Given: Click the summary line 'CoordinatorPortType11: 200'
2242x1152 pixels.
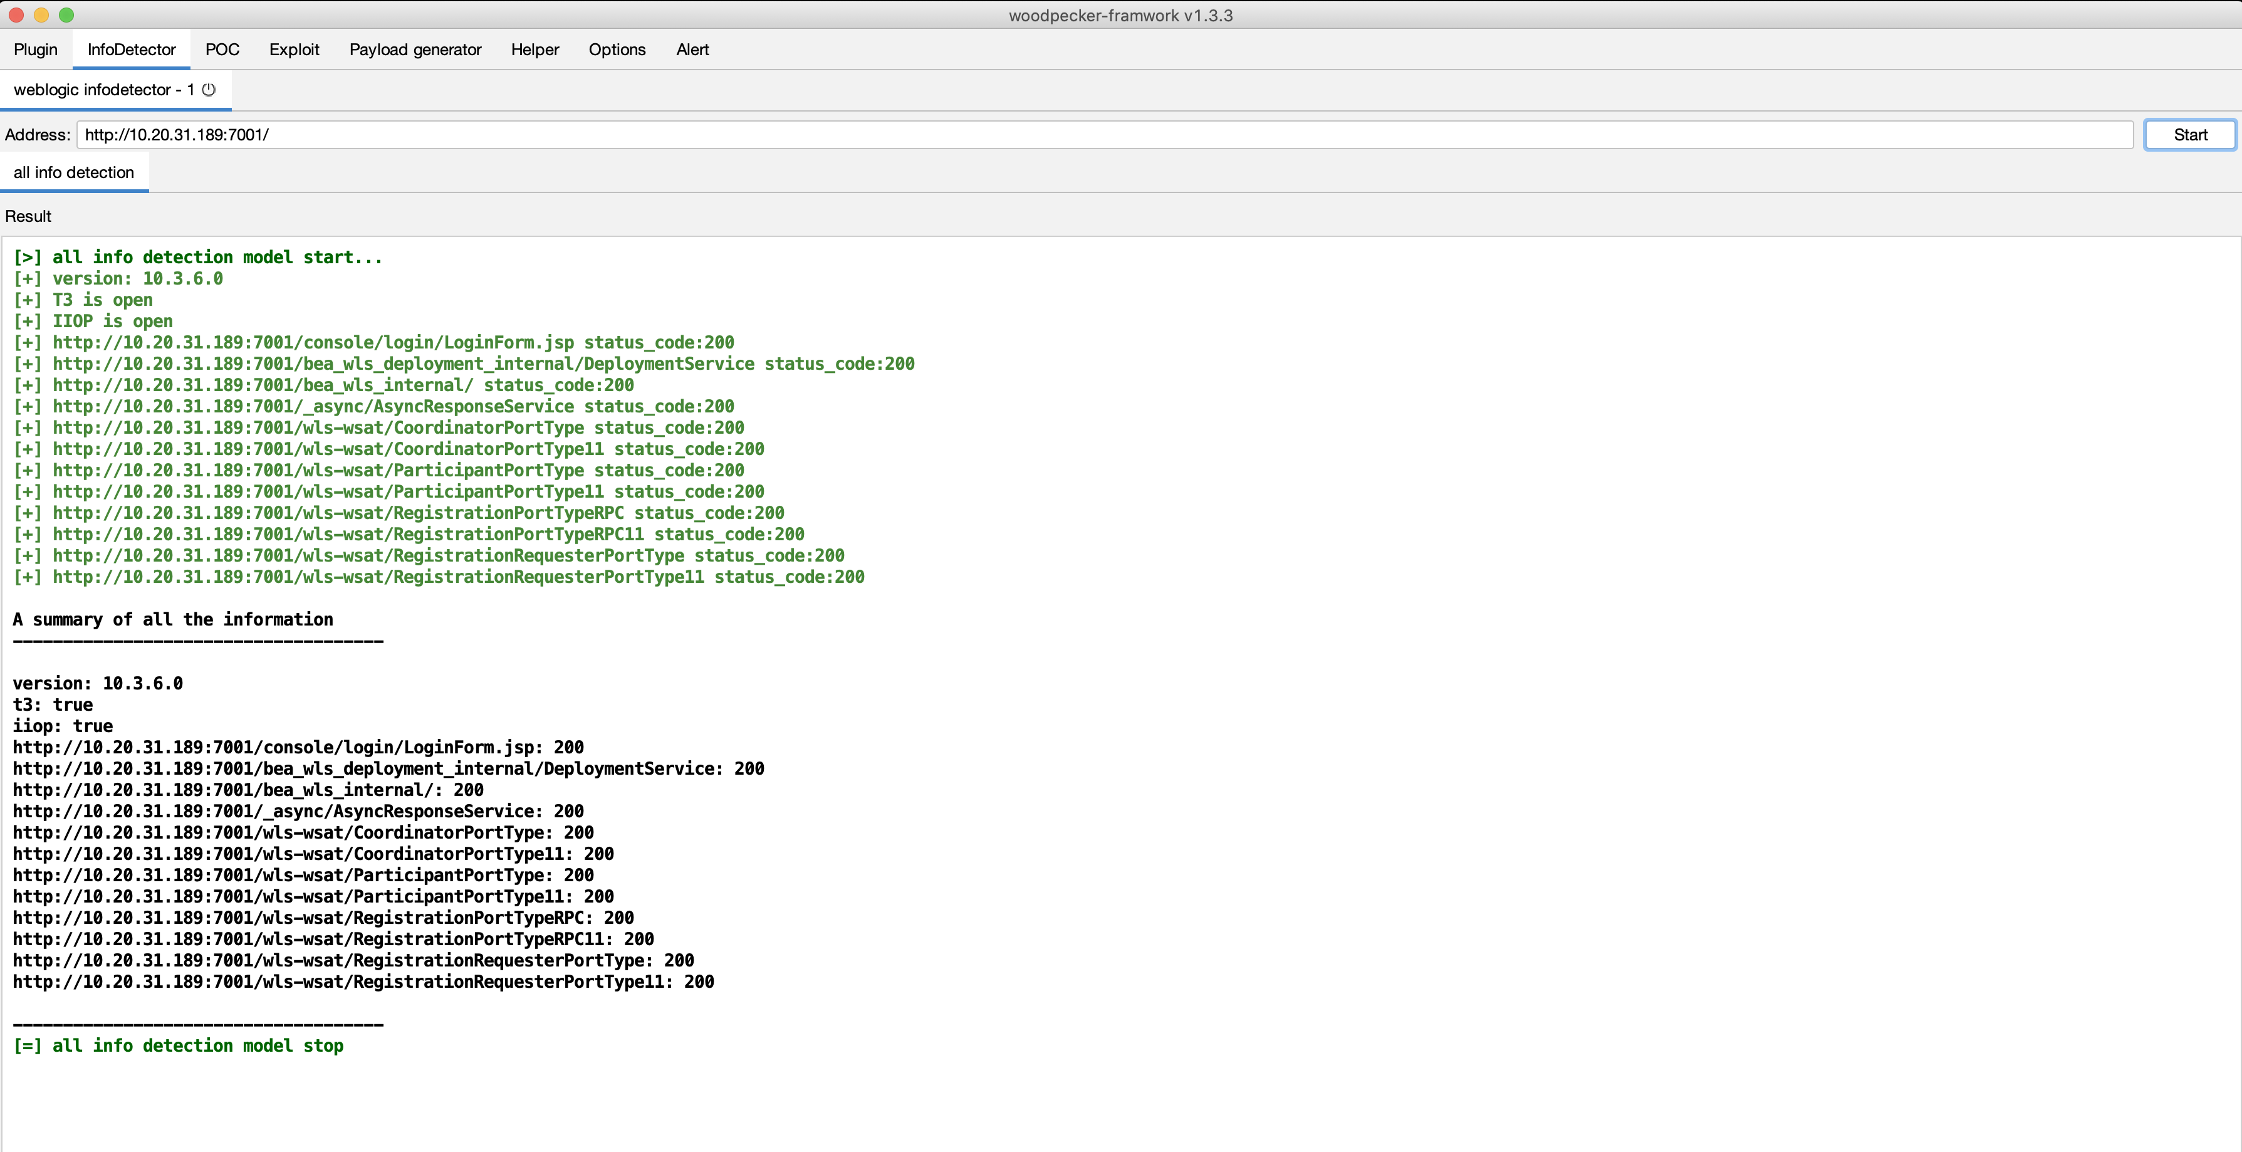Looking at the screenshot, I should (313, 854).
